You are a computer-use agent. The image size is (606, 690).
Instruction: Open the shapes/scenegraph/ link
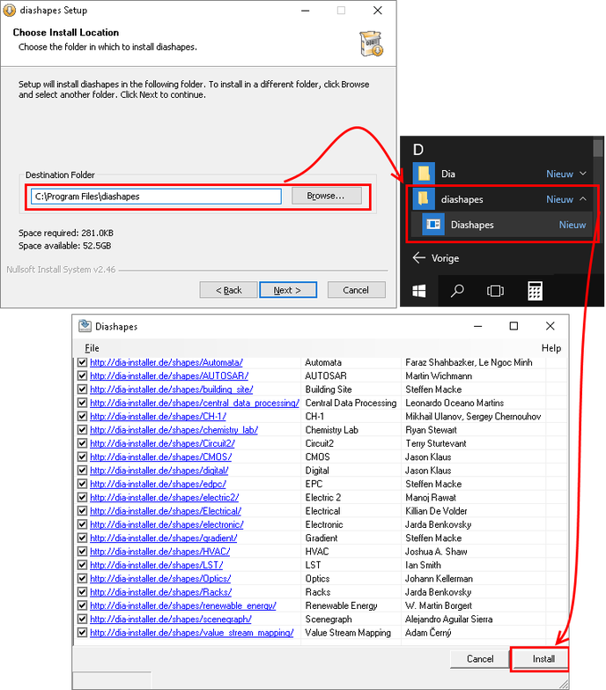pos(171,620)
